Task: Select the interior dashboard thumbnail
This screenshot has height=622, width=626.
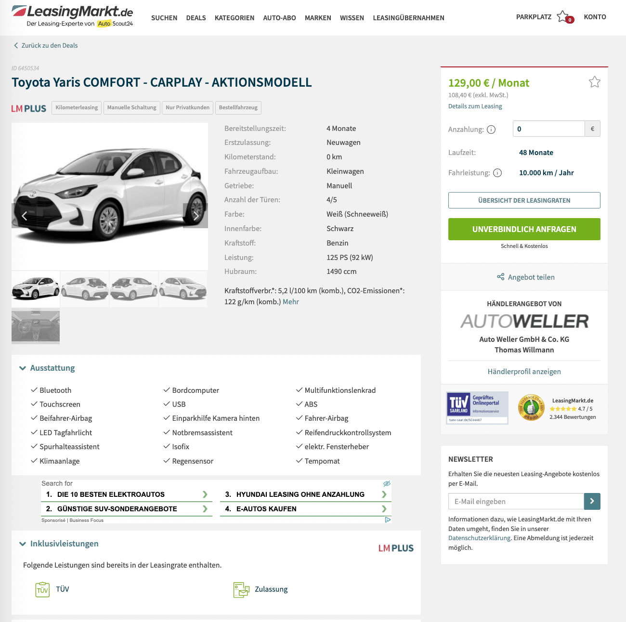Action: point(36,327)
